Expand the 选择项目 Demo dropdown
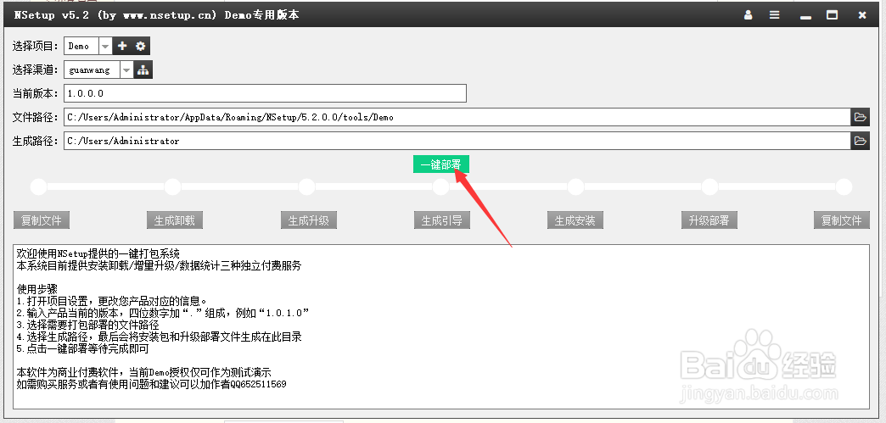 [105, 47]
